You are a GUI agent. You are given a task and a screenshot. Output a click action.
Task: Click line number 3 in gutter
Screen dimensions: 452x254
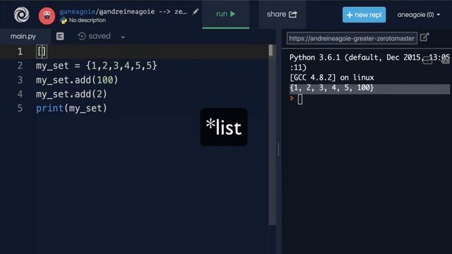(x=20, y=80)
